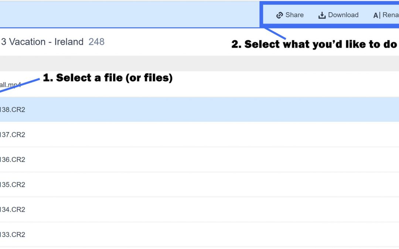
Task: Click the Download arrow icon
Action: click(x=322, y=15)
